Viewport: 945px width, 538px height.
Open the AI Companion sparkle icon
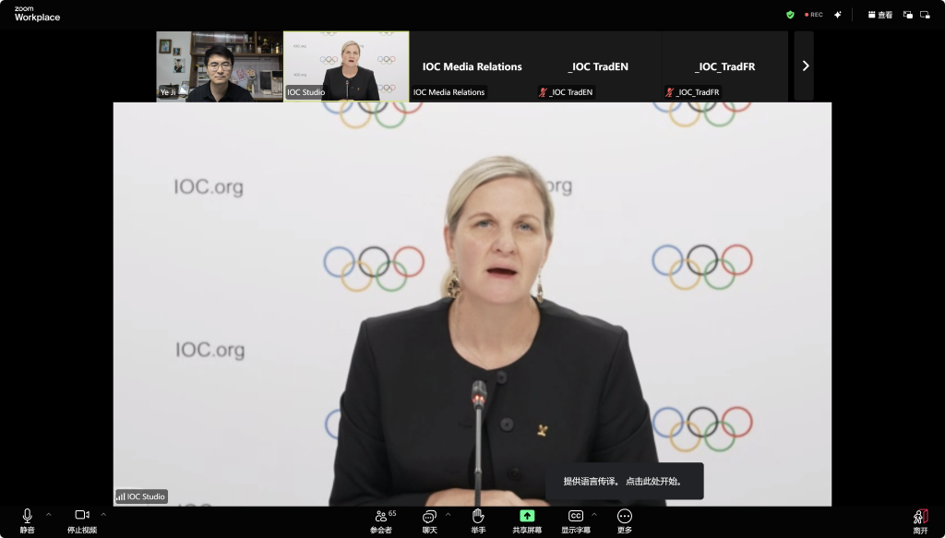pyautogui.click(x=838, y=15)
